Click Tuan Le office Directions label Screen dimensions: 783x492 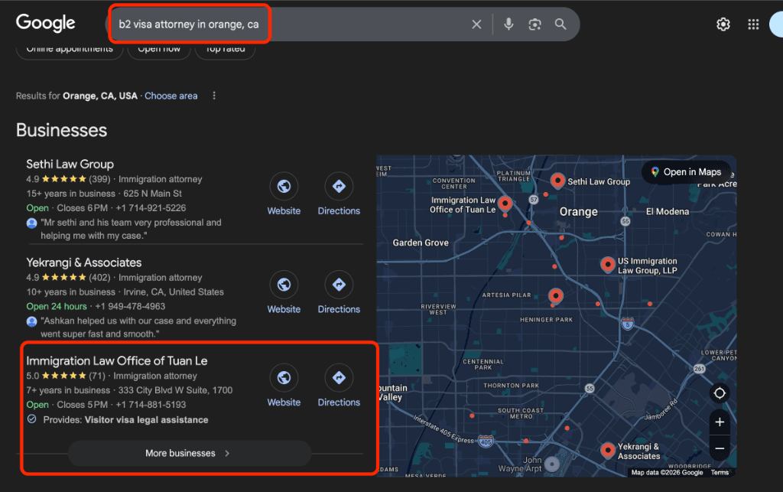[x=339, y=402]
